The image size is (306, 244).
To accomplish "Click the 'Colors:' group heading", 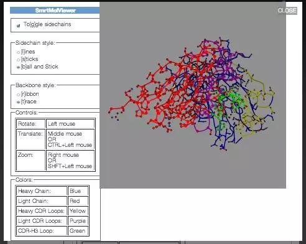I will 24,180.
